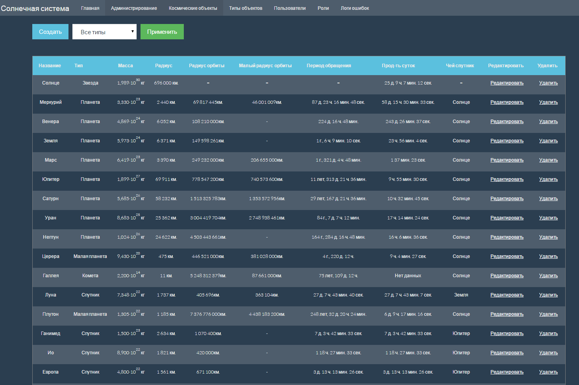
Task: Edit the Луна satellite entry
Action: [x=507, y=295]
